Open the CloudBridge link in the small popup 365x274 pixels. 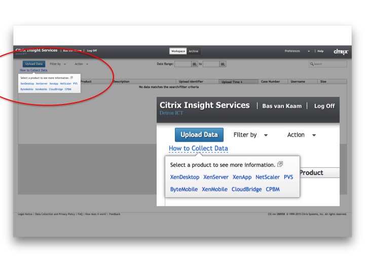(x=56, y=89)
